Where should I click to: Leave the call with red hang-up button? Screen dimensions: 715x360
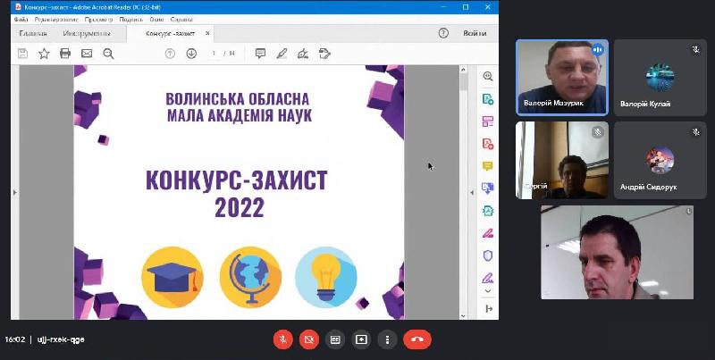click(416, 339)
